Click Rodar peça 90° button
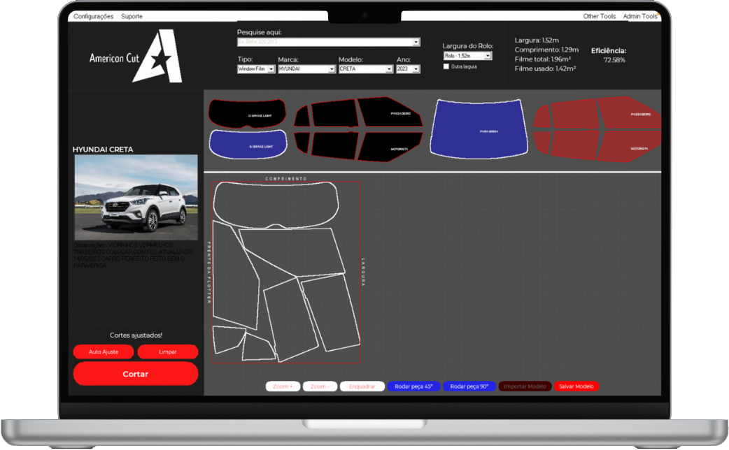 (469, 386)
